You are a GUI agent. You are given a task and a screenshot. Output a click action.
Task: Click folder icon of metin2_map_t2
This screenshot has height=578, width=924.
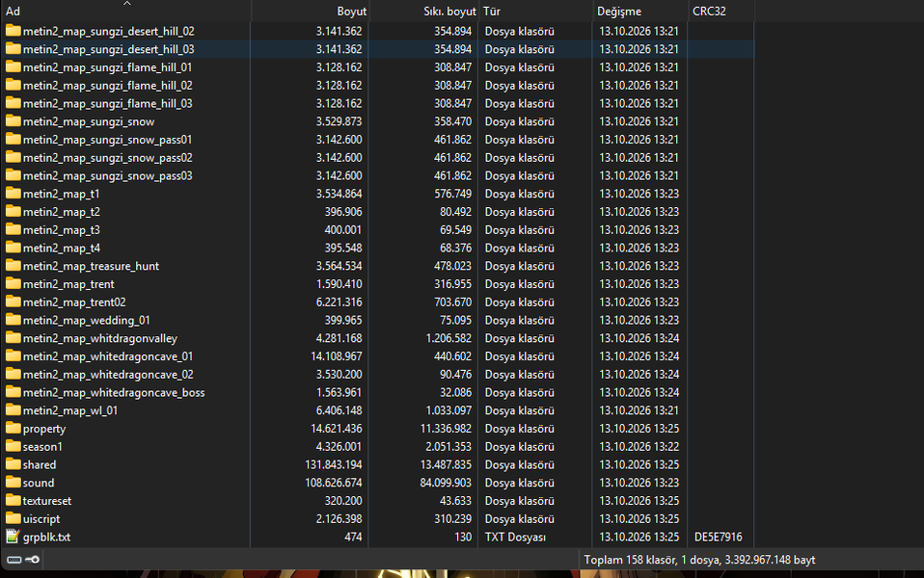tap(13, 211)
